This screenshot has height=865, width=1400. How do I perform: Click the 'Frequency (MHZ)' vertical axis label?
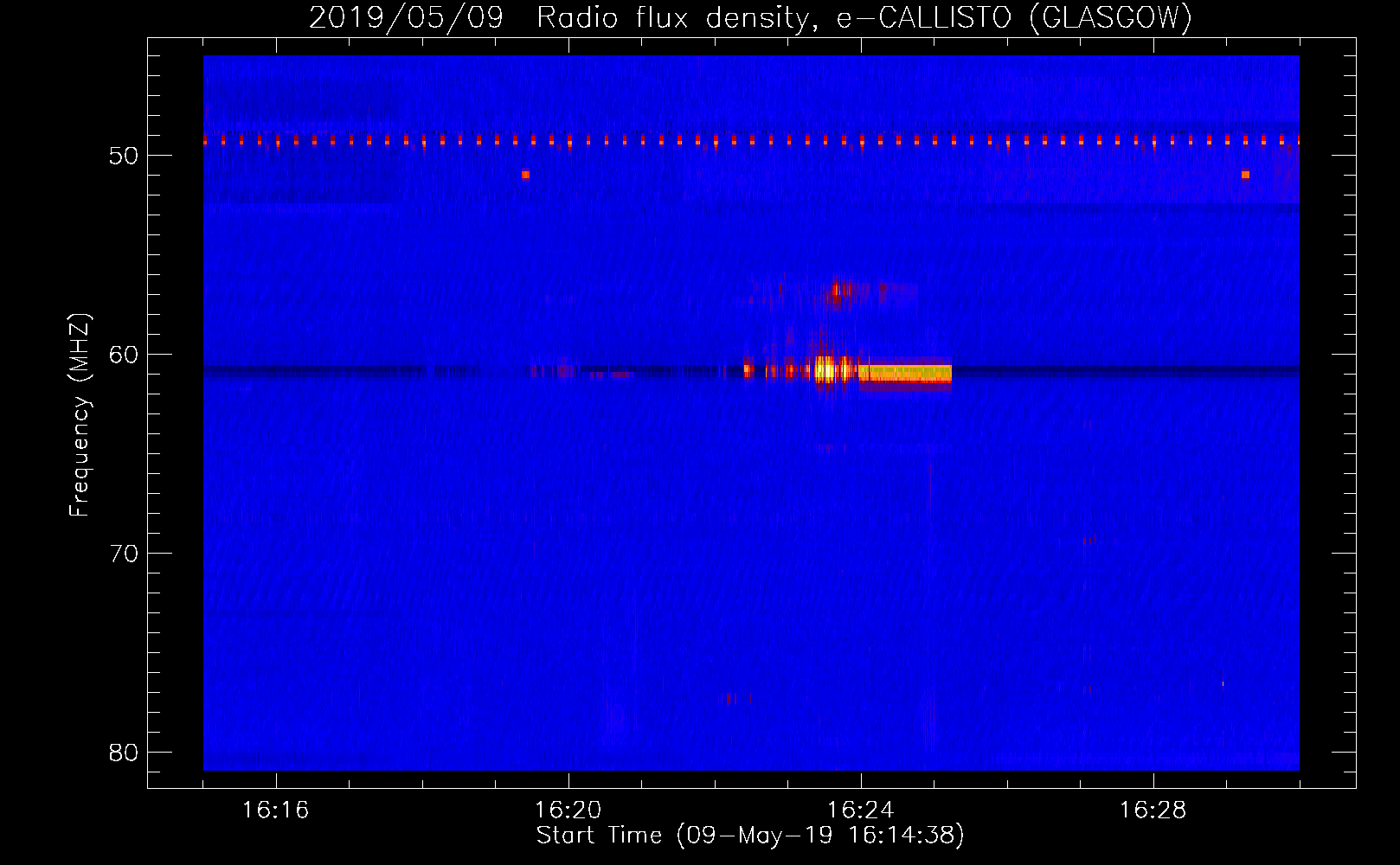[79, 416]
